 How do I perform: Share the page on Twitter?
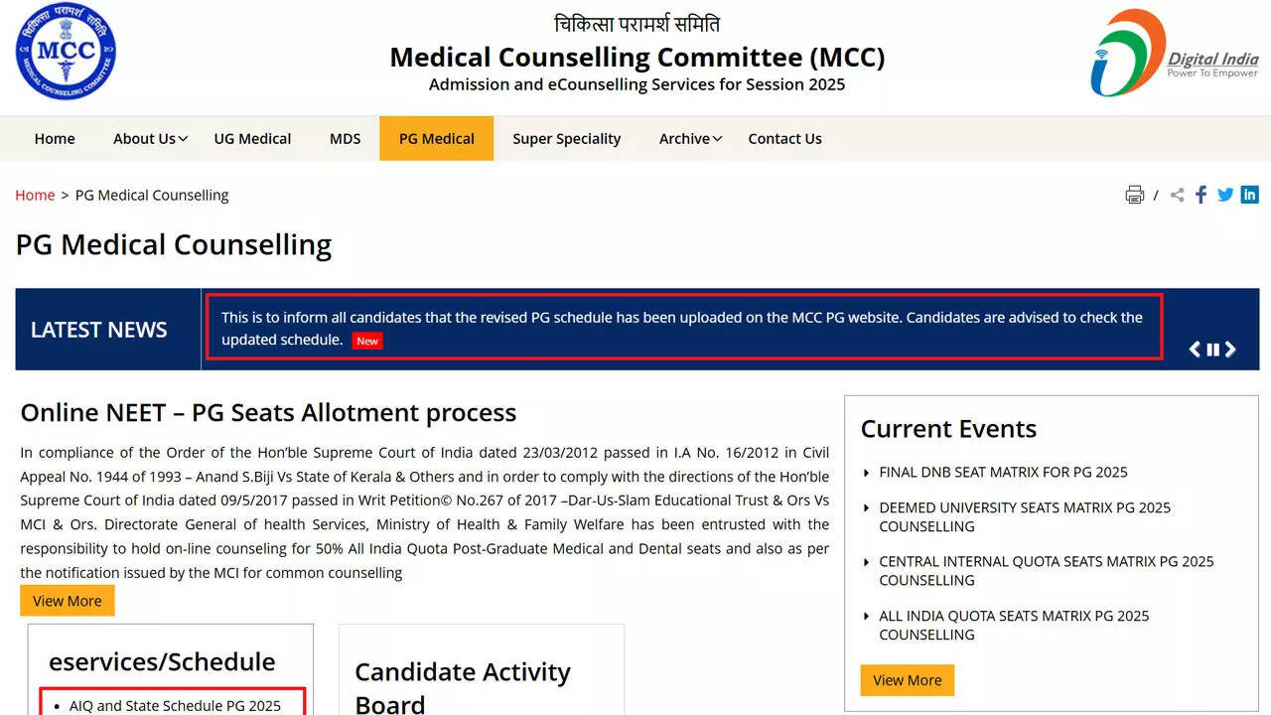click(x=1225, y=195)
